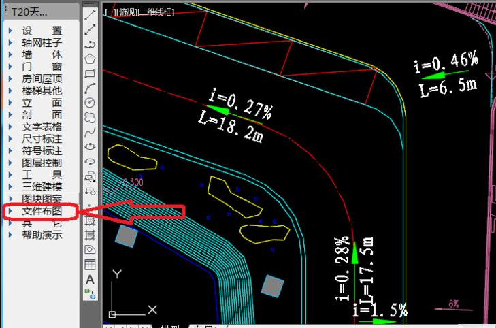Expand the 设置 menu group
The width and height of the screenshot is (496, 328).
pyautogui.click(x=42, y=31)
